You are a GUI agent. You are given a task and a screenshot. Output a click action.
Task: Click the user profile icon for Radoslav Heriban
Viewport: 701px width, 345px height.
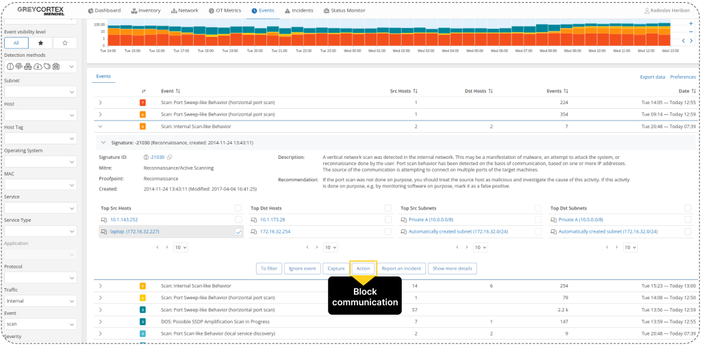tap(647, 11)
